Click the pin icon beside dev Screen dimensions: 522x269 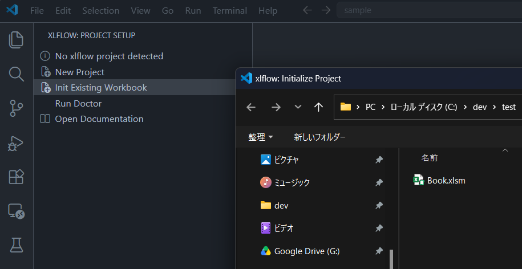point(379,206)
